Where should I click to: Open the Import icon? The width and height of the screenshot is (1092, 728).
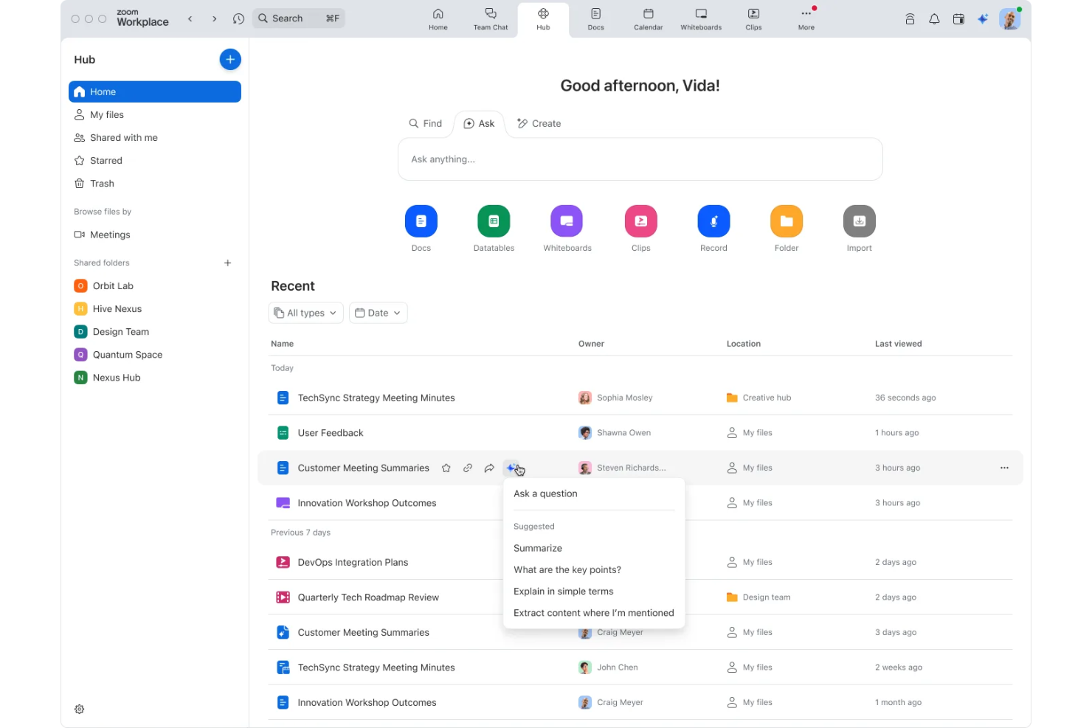click(x=859, y=221)
